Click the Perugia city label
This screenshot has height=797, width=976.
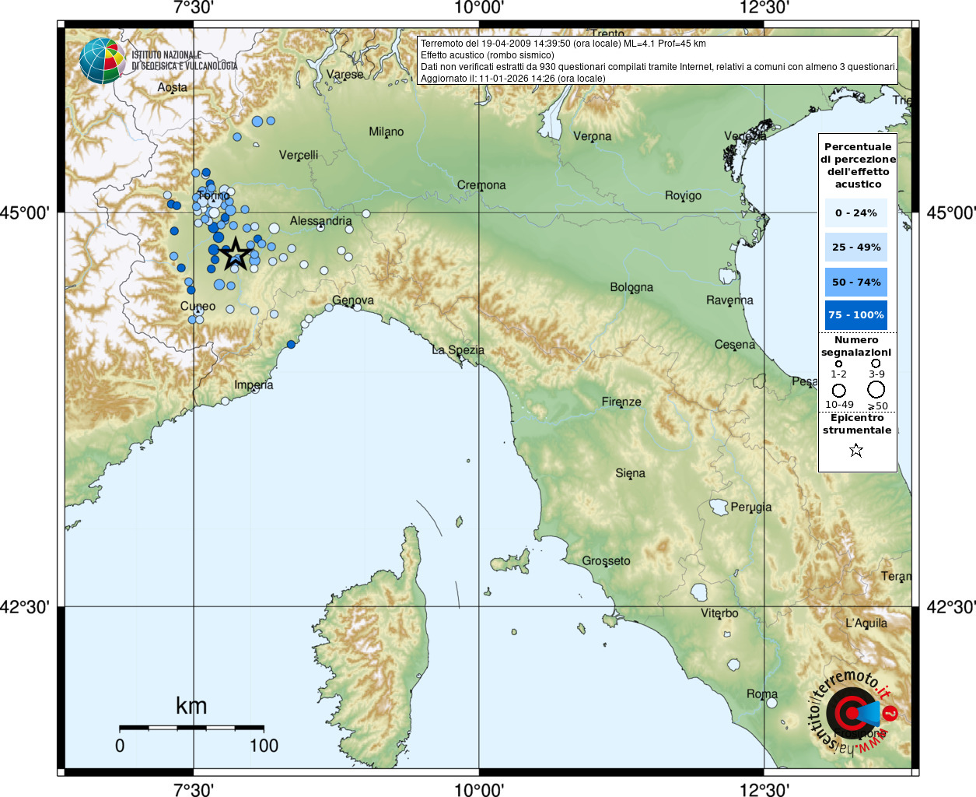coord(751,507)
